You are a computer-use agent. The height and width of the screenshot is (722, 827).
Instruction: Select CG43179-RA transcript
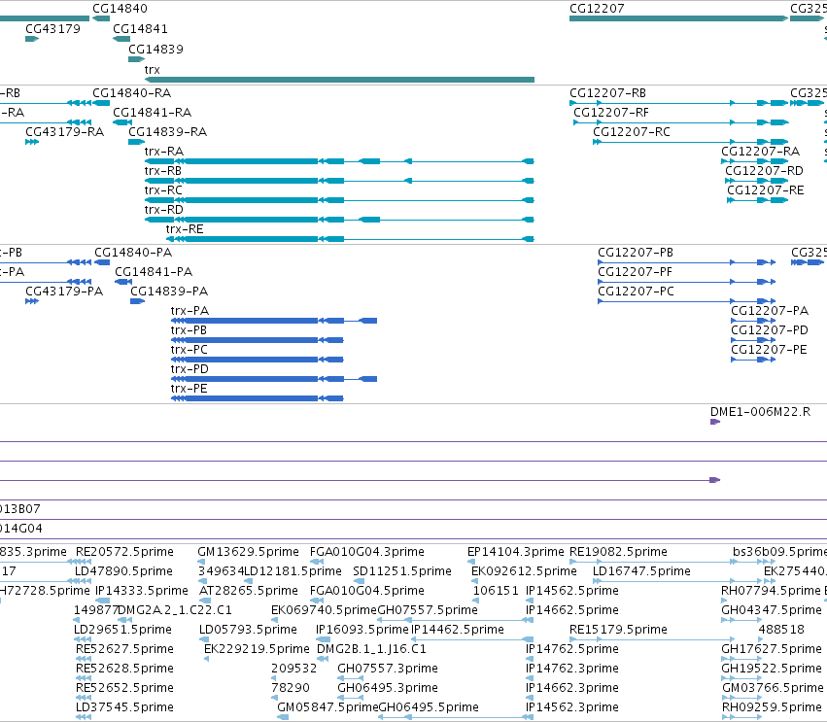[x=32, y=142]
